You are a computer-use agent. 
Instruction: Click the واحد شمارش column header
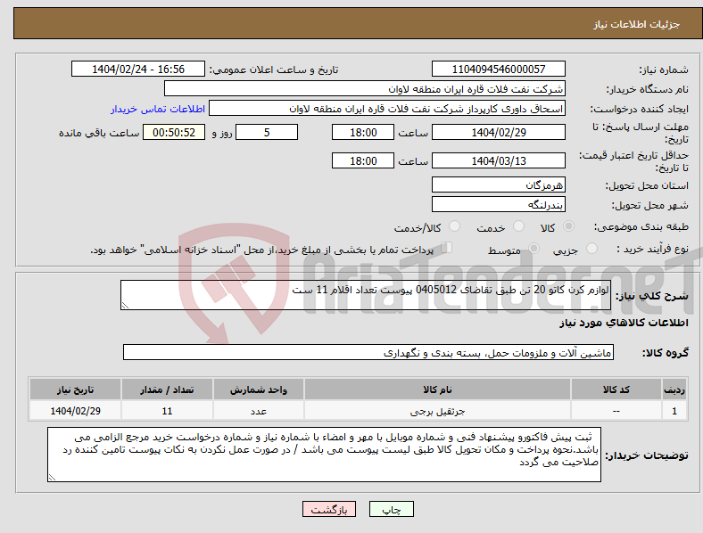259,389
